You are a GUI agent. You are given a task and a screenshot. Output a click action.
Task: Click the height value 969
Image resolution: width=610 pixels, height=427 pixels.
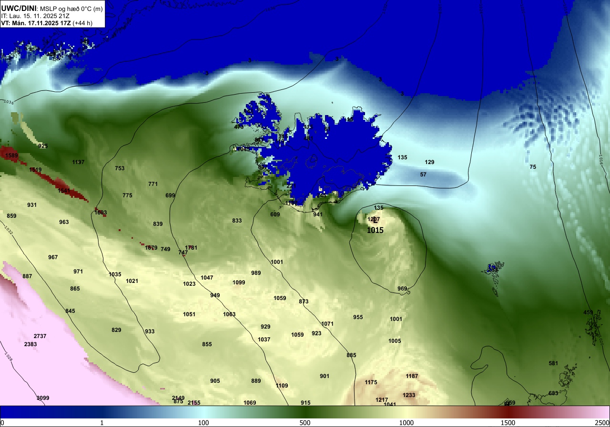click(402, 289)
